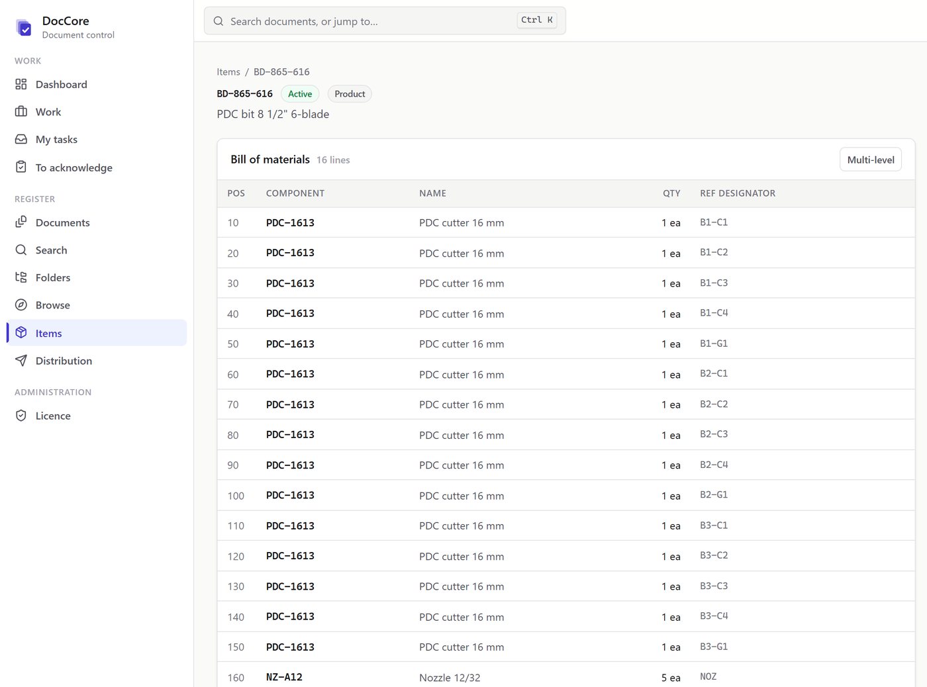Open the Browse page

click(97, 305)
